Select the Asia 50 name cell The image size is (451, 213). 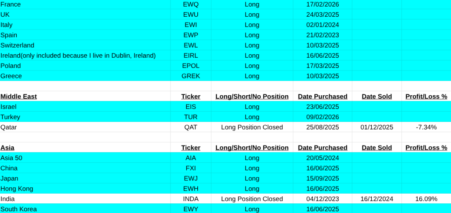11,158
